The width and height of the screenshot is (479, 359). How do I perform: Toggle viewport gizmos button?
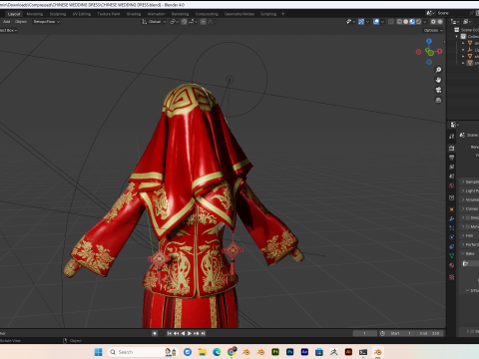click(x=361, y=22)
